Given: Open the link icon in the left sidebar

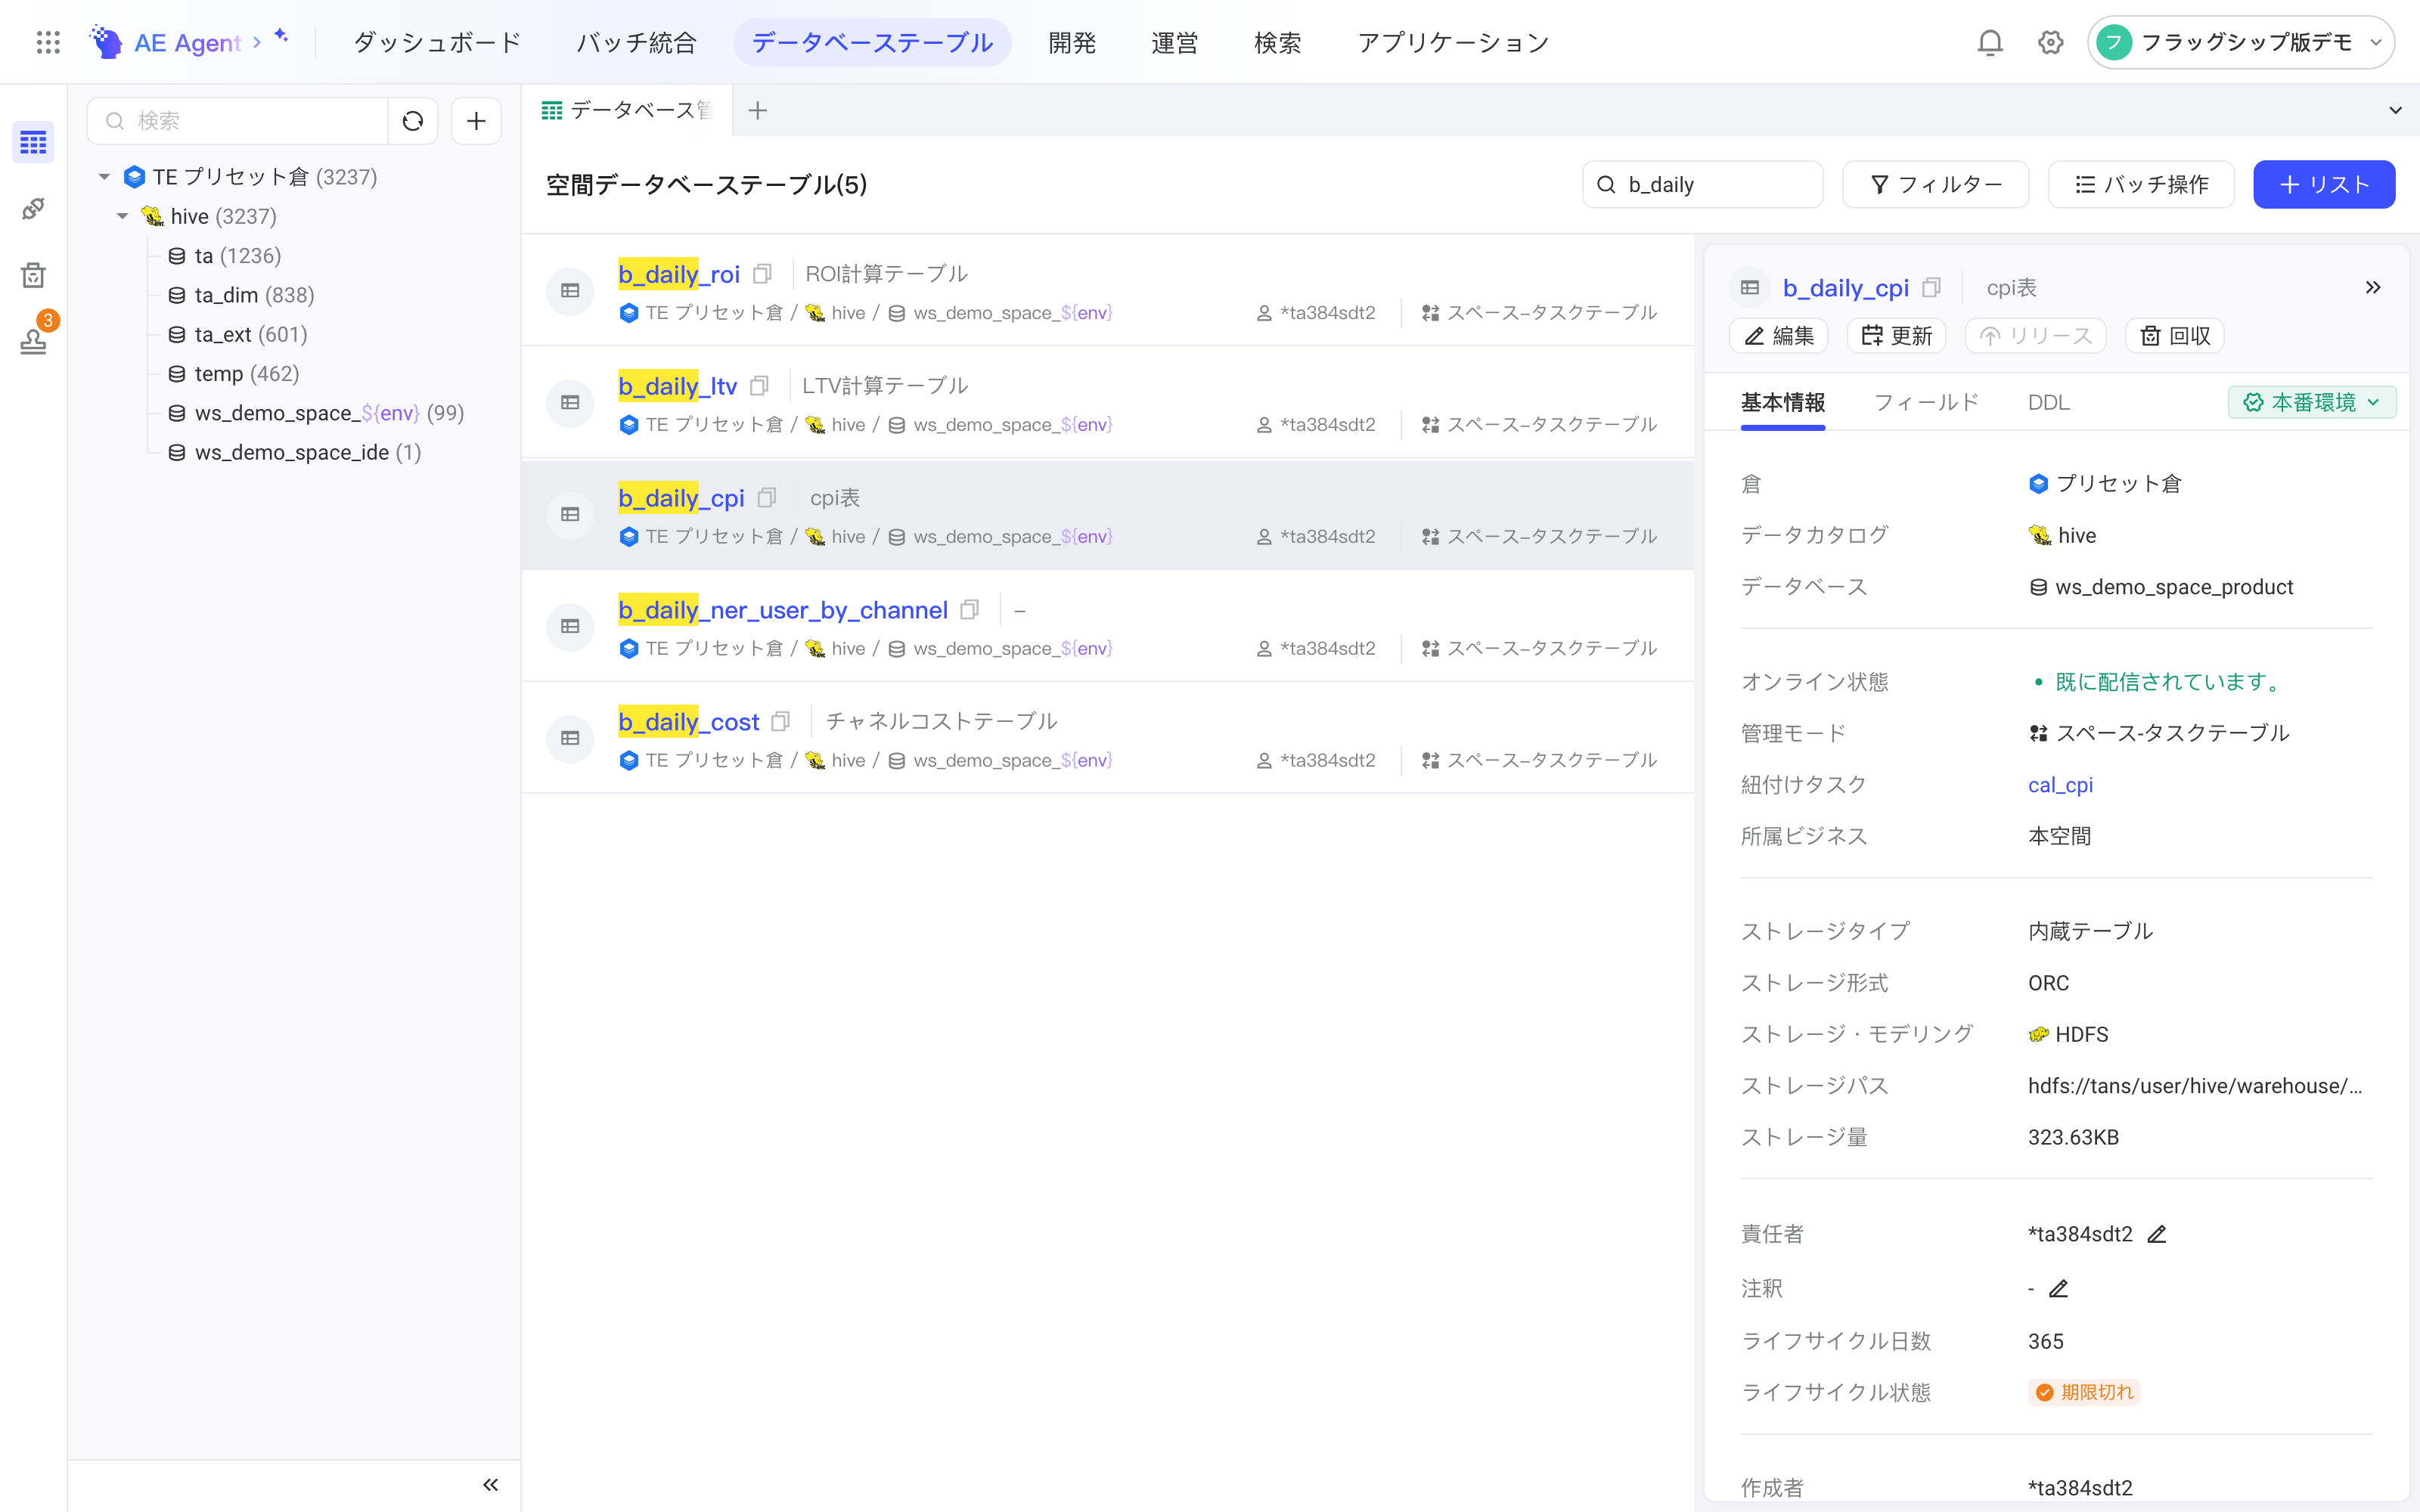Looking at the screenshot, I should (33, 208).
